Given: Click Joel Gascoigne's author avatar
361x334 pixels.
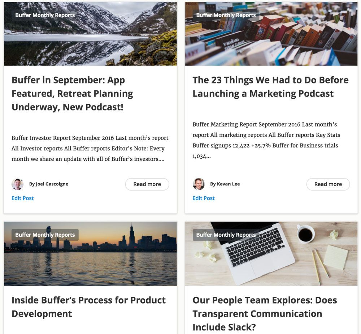Looking at the screenshot, I should tap(17, 184).
